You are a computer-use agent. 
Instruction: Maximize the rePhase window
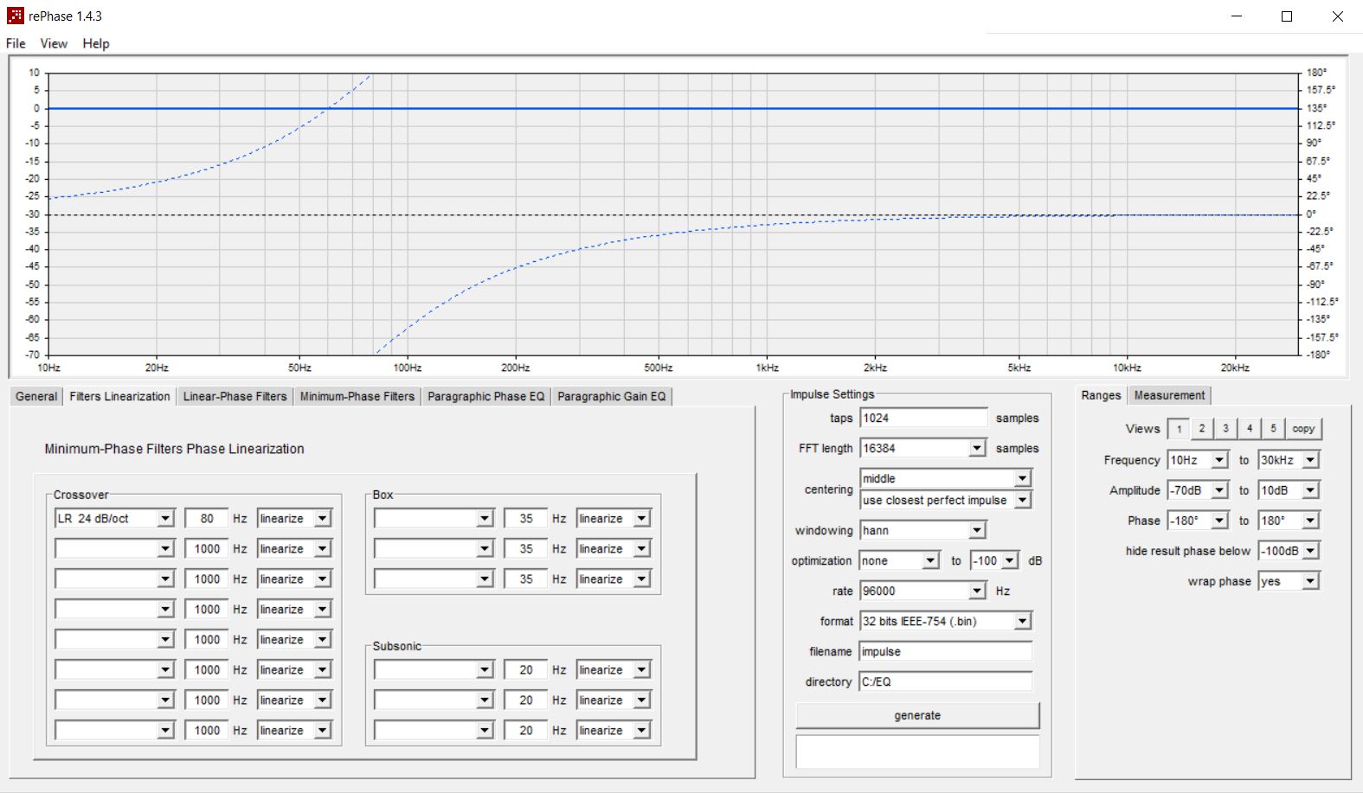1287,16
